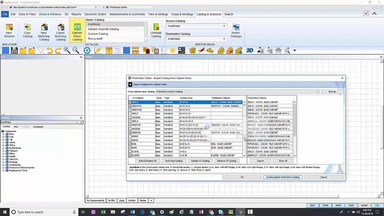The image size is (384, 216).
Task: Open Task View on the taskbar
Action: (83, 212)
